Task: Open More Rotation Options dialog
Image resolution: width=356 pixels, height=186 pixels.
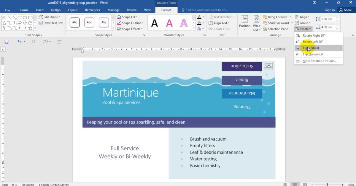Action: tap(319, 61)
